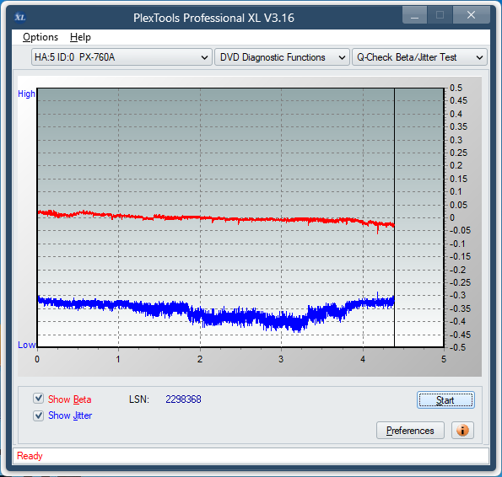The height and width of the screenshot is (477, 502).
Task: Click the 0.5 y-axis value
Action: pos(456,88)
